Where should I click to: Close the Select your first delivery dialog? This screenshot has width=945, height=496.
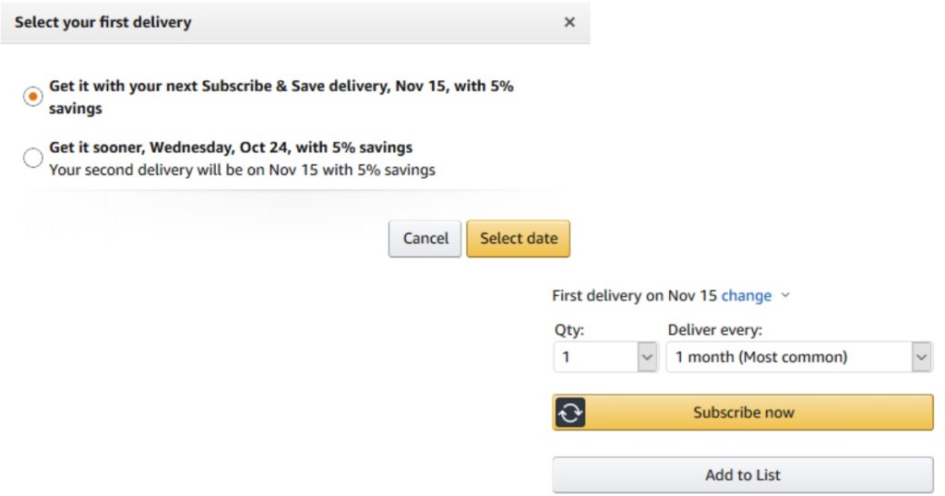click(569, 22)
